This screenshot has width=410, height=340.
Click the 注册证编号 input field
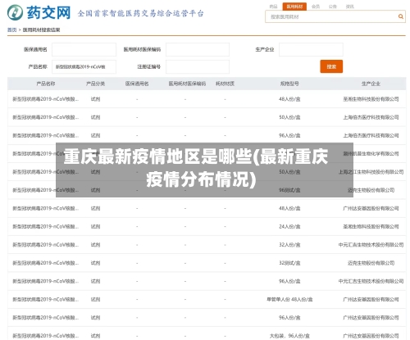coord(198,66)
